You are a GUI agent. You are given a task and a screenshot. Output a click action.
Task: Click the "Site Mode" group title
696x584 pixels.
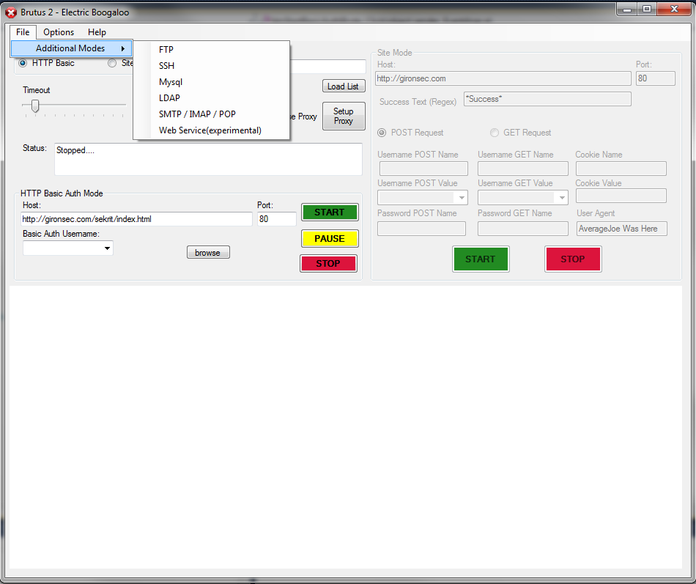point(395,53)
